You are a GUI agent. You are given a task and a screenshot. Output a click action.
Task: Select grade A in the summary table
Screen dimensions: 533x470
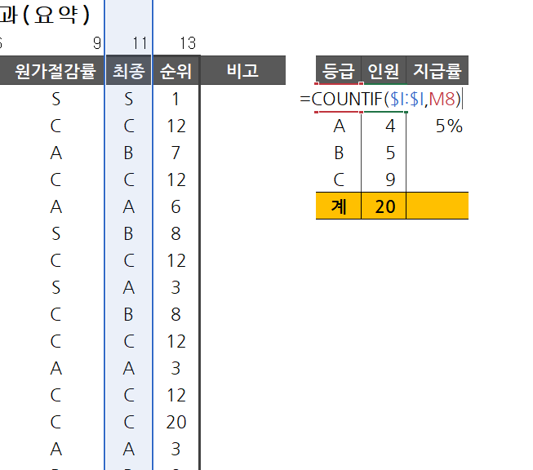[x=339, y=126]
